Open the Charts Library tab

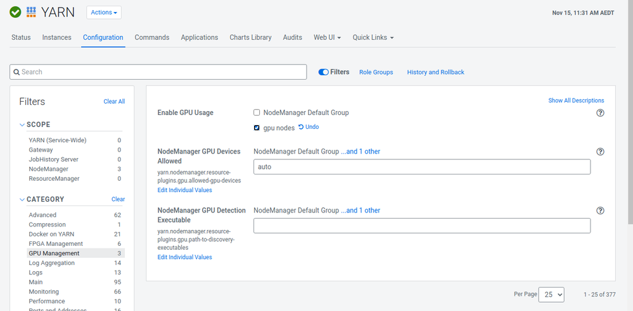click(250, 37)
